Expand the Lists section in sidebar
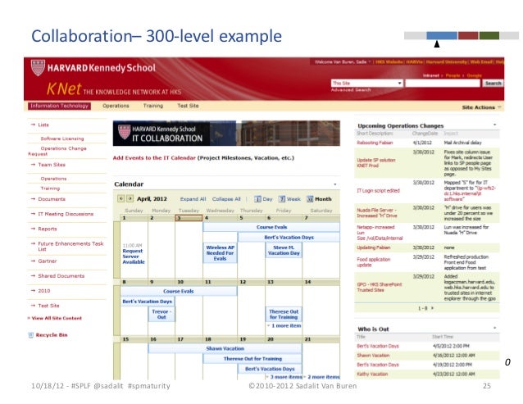The image size is (523, 404). (40, 125)
